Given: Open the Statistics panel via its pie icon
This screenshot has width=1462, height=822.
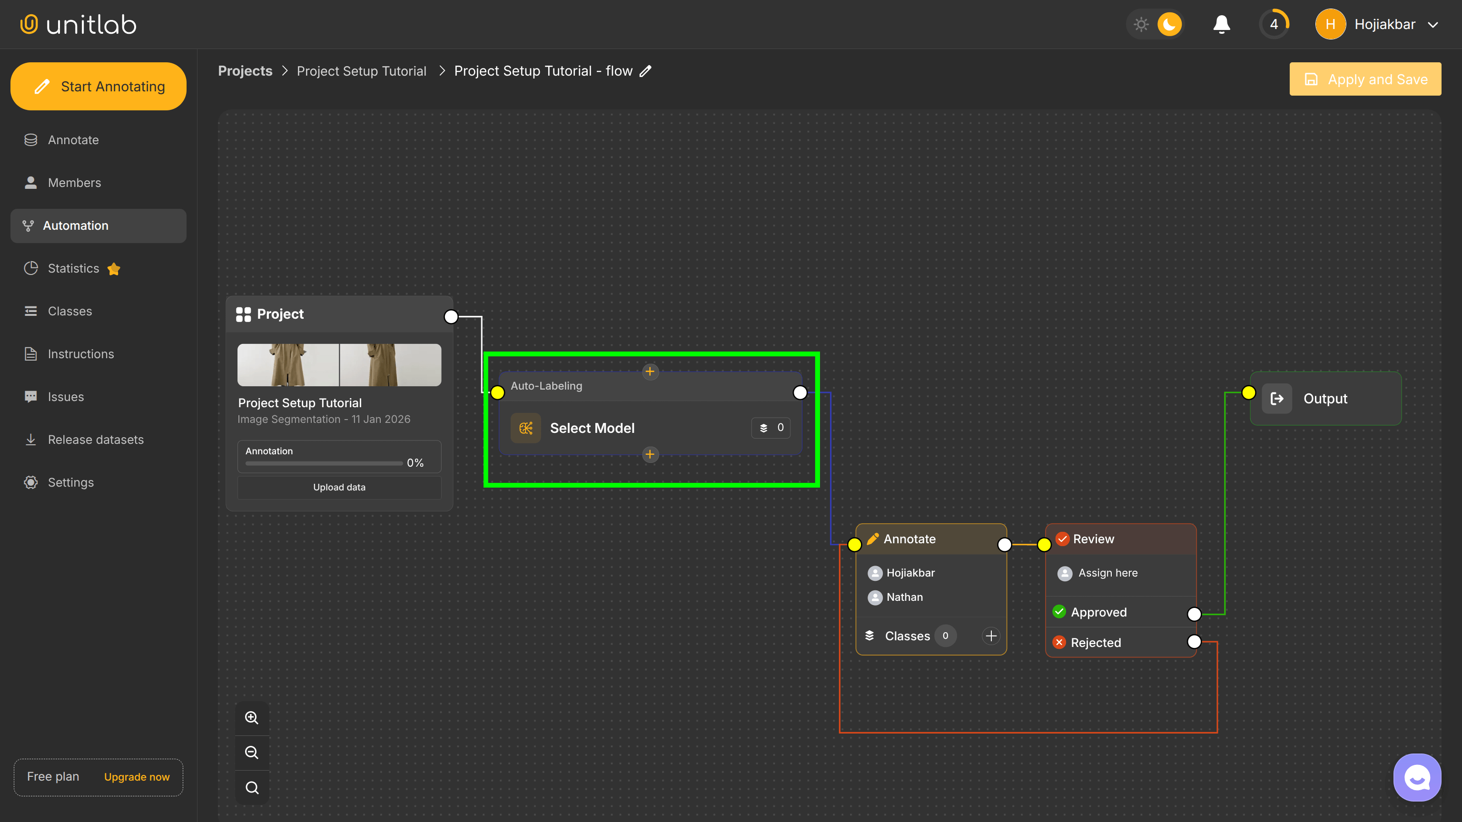Looking at the screenshot, I should (30, 268).
